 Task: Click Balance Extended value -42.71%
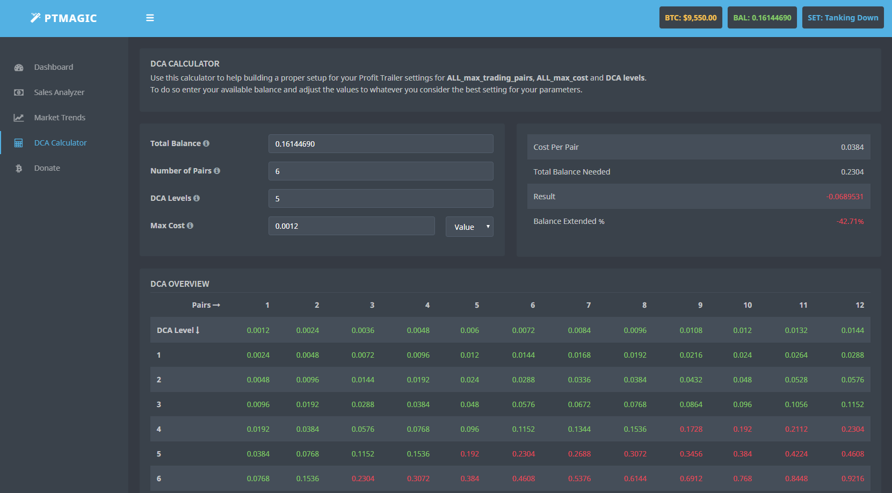[x=850, y=221]
